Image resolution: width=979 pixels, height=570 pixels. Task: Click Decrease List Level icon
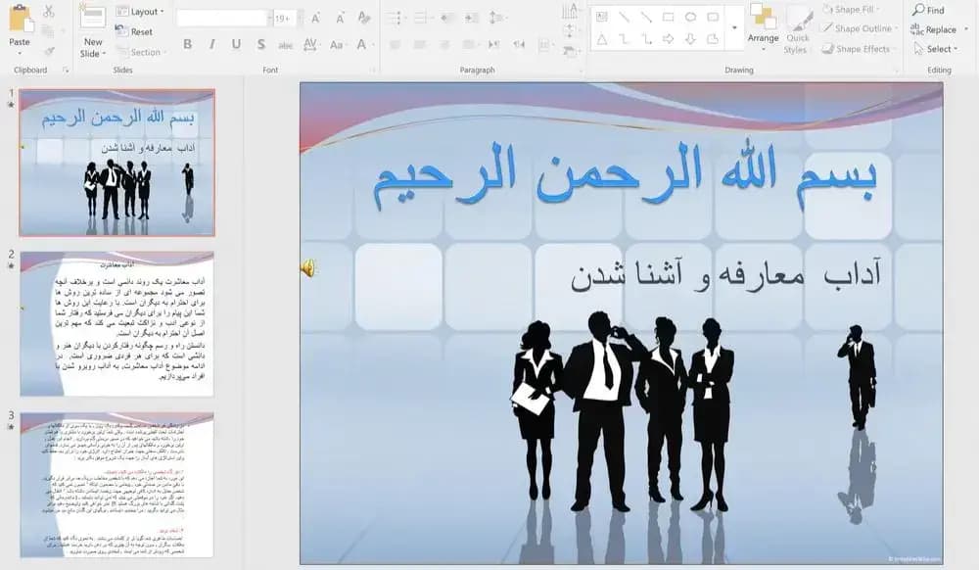[x=447, y=18]
